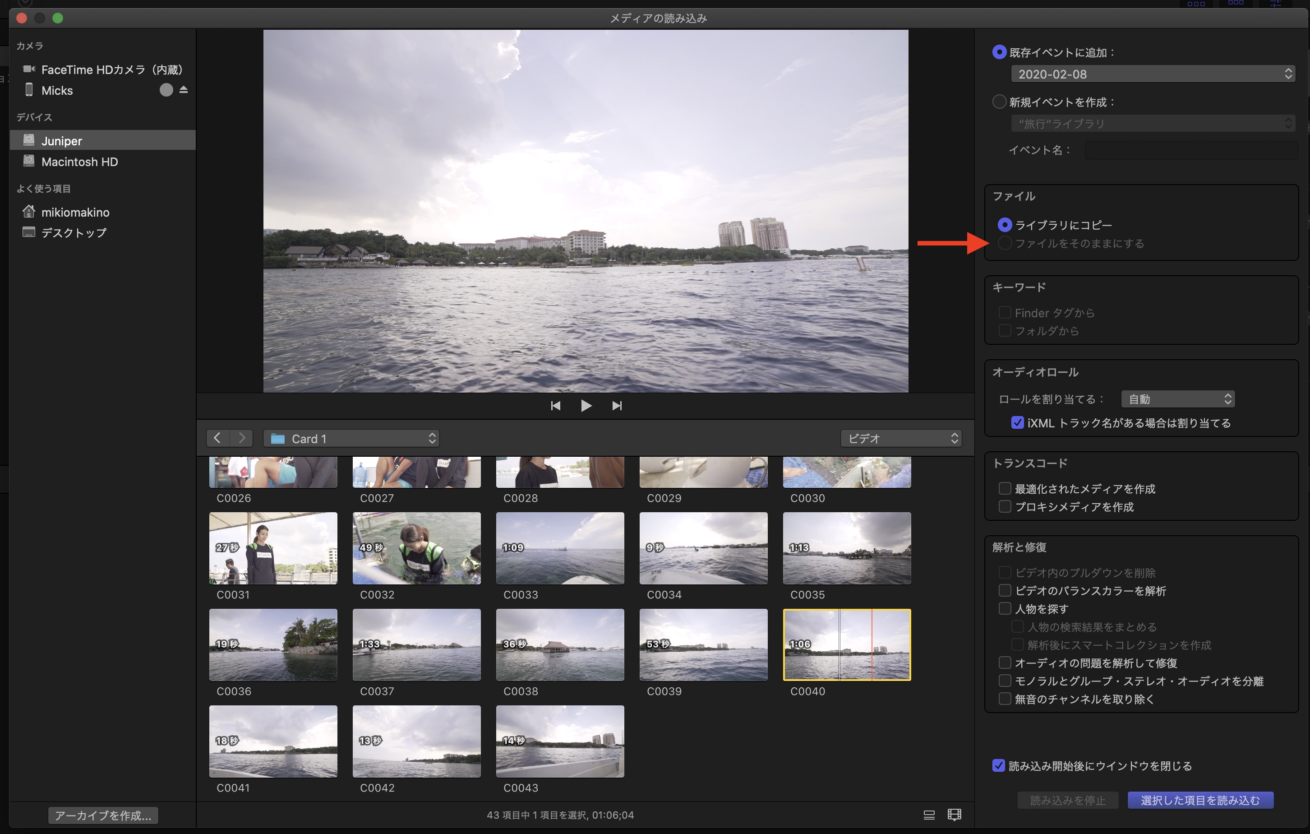Open the Card 1 folder dropdown
The width and height of the screenshot is (1310, 834).
click(351, 438)
